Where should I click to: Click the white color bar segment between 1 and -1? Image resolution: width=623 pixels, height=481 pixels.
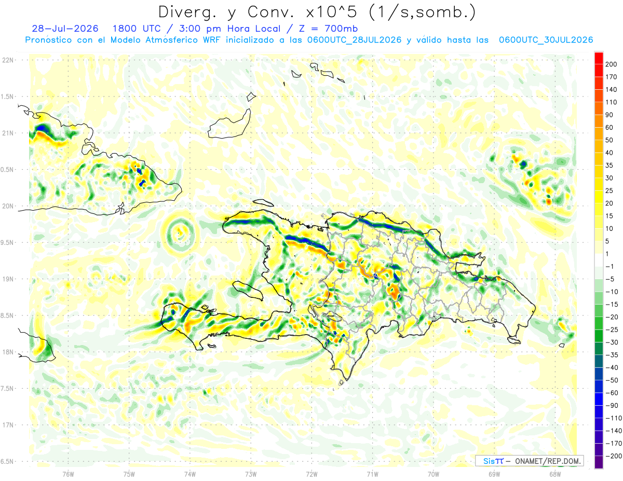tap(599, 260)
